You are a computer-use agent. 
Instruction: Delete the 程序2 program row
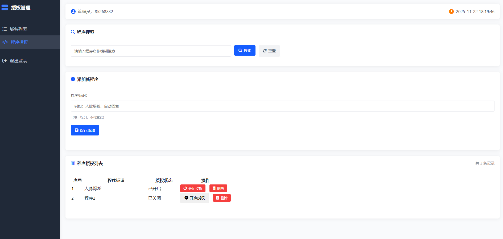pyautogui.click(x=222, y=198)
